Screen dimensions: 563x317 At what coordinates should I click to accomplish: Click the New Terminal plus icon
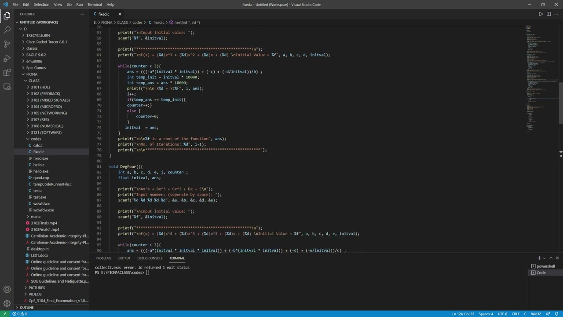click(539, 258)
